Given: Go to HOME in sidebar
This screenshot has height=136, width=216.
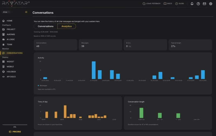Looking at the screenshot, I should point(9,21).
